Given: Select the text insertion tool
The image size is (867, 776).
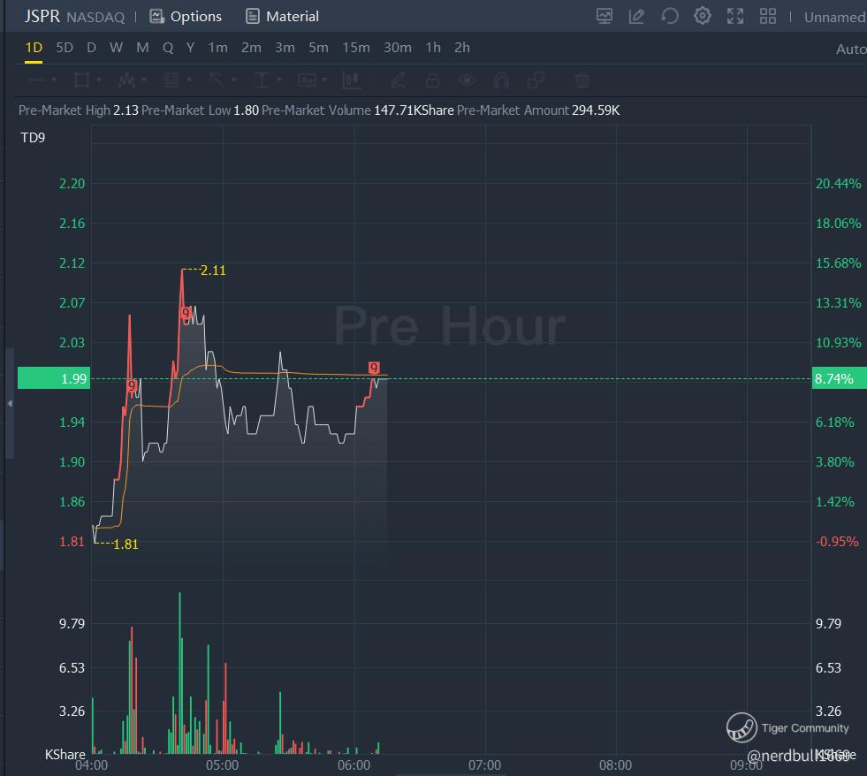Looking at the screenshot, I should [x=261, y=80].
